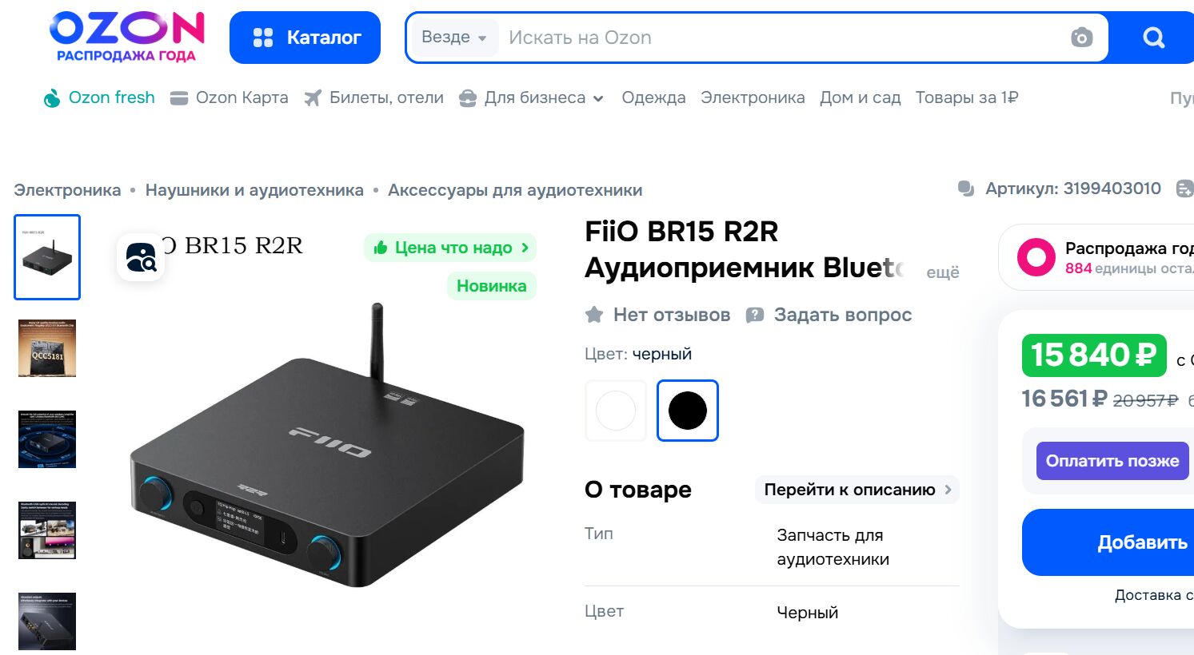Click the Ozon fresh icon link
The width and height of the screenshot is (1194, 655).
52,98
